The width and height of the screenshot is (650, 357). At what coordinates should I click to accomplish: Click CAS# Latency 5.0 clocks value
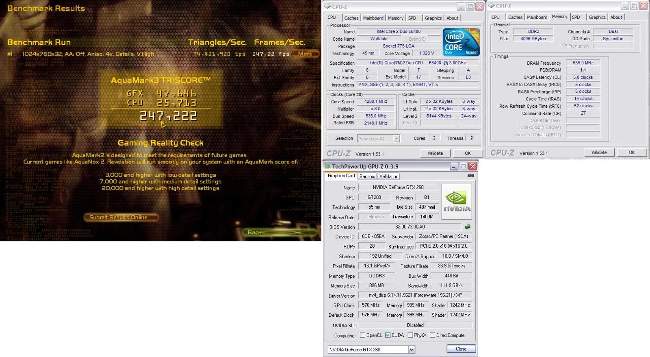coord(583,77)
